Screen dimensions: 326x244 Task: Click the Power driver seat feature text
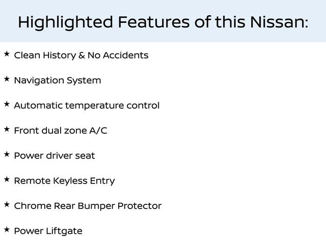tap(55, 156)
